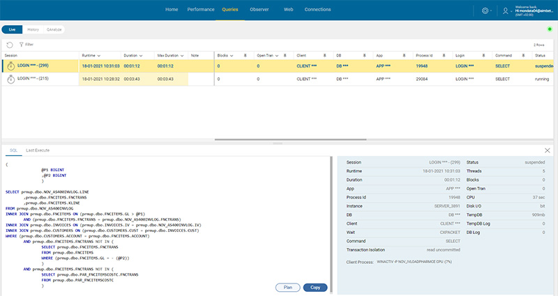The image size is (558, 296).
Task: Go to Home in top navigation
Action: [172, 10]
